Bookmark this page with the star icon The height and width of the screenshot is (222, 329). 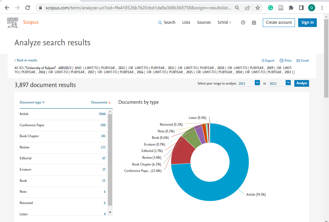pyautogui.click(x=258, y=8)
